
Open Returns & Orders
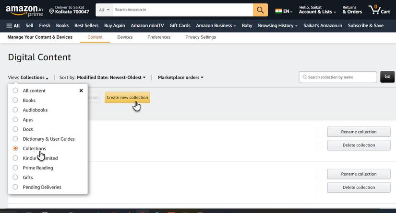pos(352,10)
